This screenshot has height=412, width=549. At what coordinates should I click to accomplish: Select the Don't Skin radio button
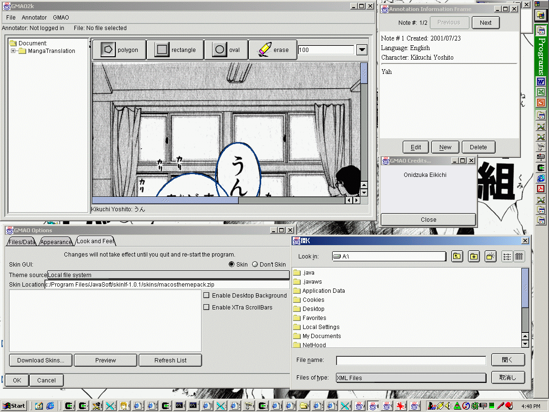255,264
